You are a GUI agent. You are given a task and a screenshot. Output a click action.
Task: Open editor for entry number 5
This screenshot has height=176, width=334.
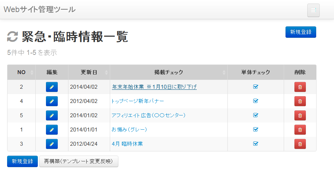(x=52, y=115)
